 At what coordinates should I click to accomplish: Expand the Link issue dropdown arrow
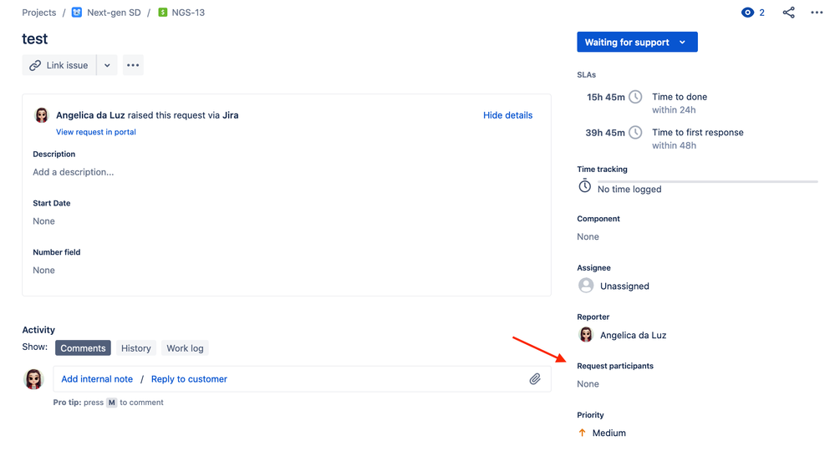pos(107,65)
